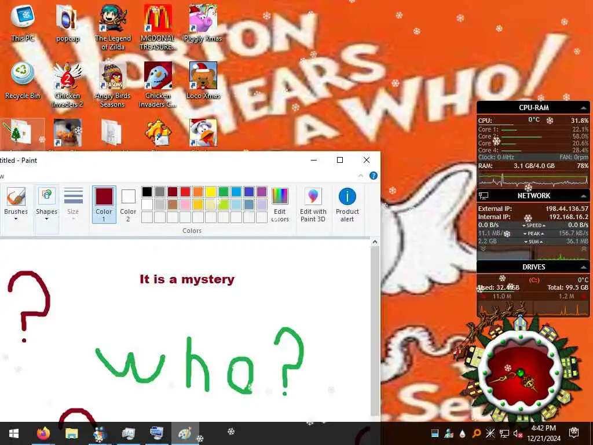The image size is (593, 445).
Task: Pick the green color swatch in palette
Action: click(x=224, y=192)
